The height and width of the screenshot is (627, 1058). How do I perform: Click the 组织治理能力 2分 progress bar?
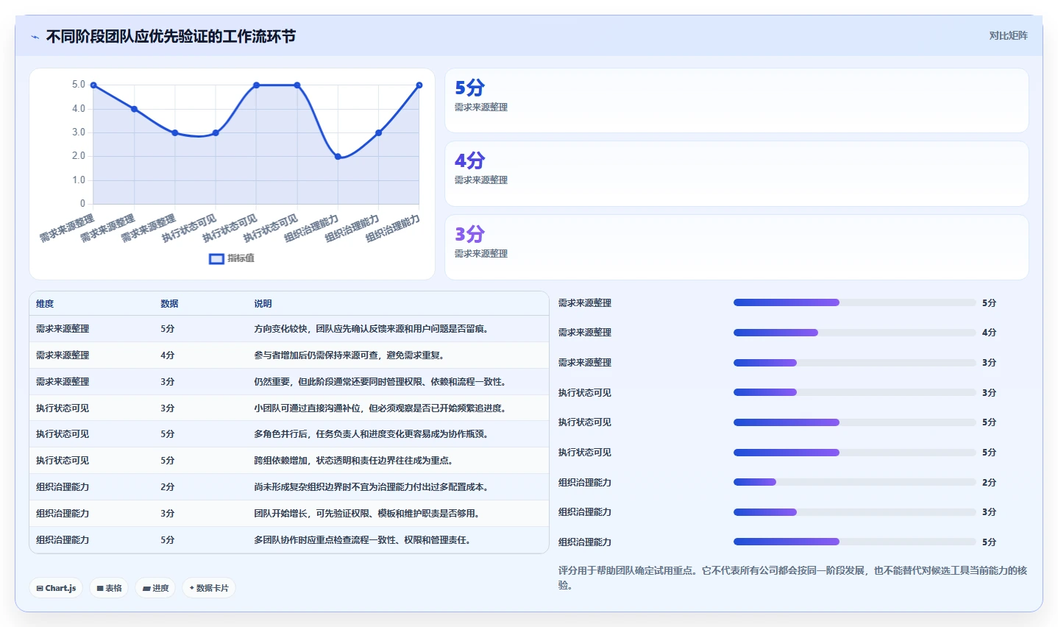click(x=854, y=482)
